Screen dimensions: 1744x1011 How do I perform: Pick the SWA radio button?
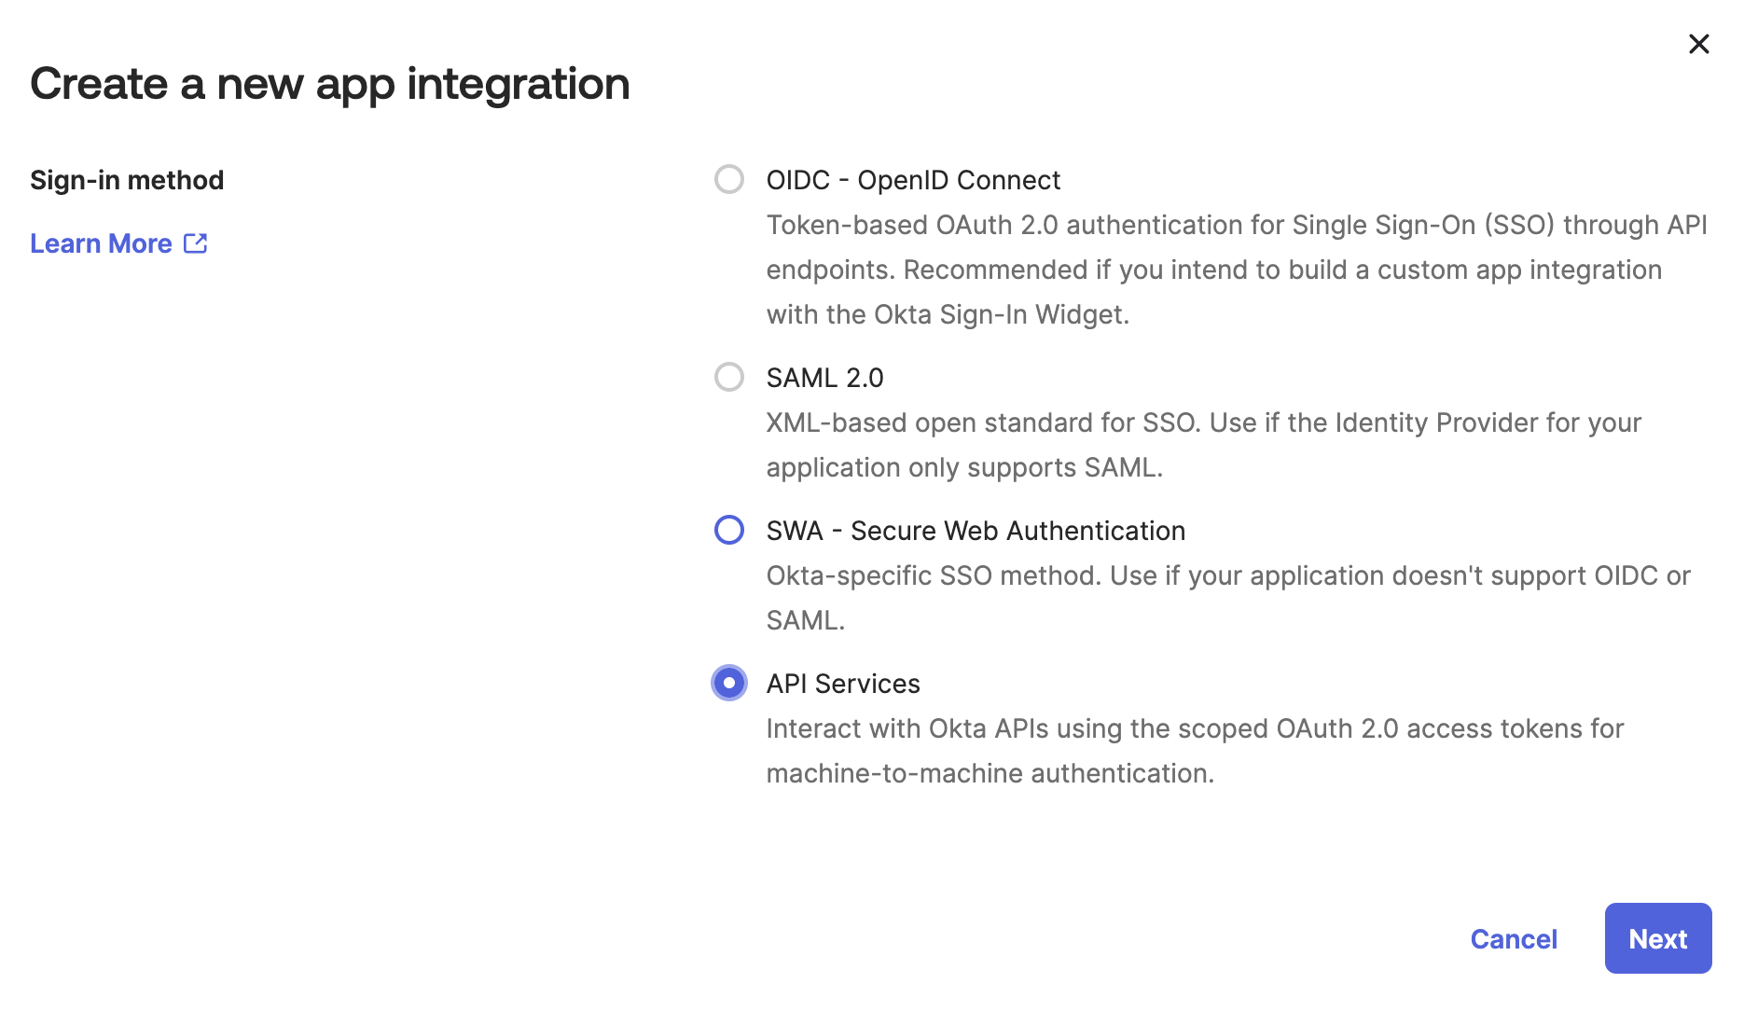[x=728, y=530]
